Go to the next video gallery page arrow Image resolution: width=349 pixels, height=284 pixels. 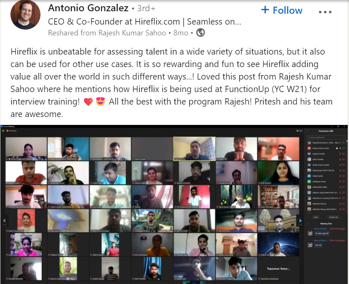(x=300, y=221)
